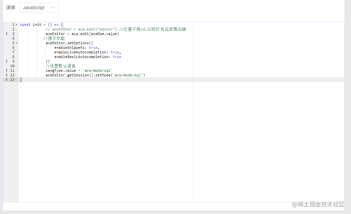Click the 语言 label text

tap(10, 7)
